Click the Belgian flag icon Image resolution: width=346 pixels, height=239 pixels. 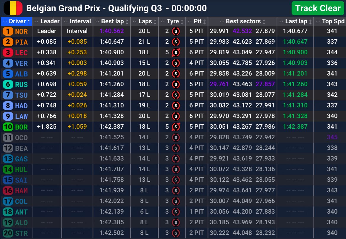tap(13, 8)
